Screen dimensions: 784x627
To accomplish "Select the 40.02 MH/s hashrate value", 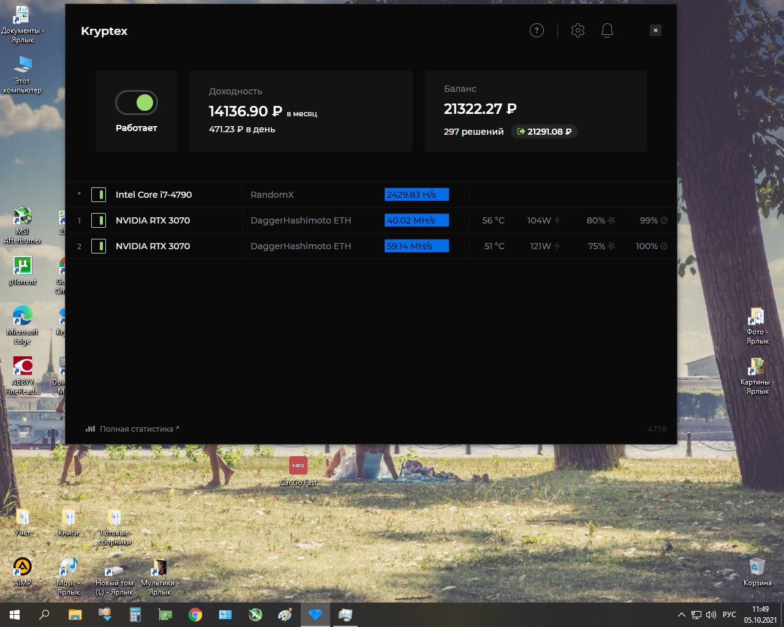I will (x=417, y=220).
